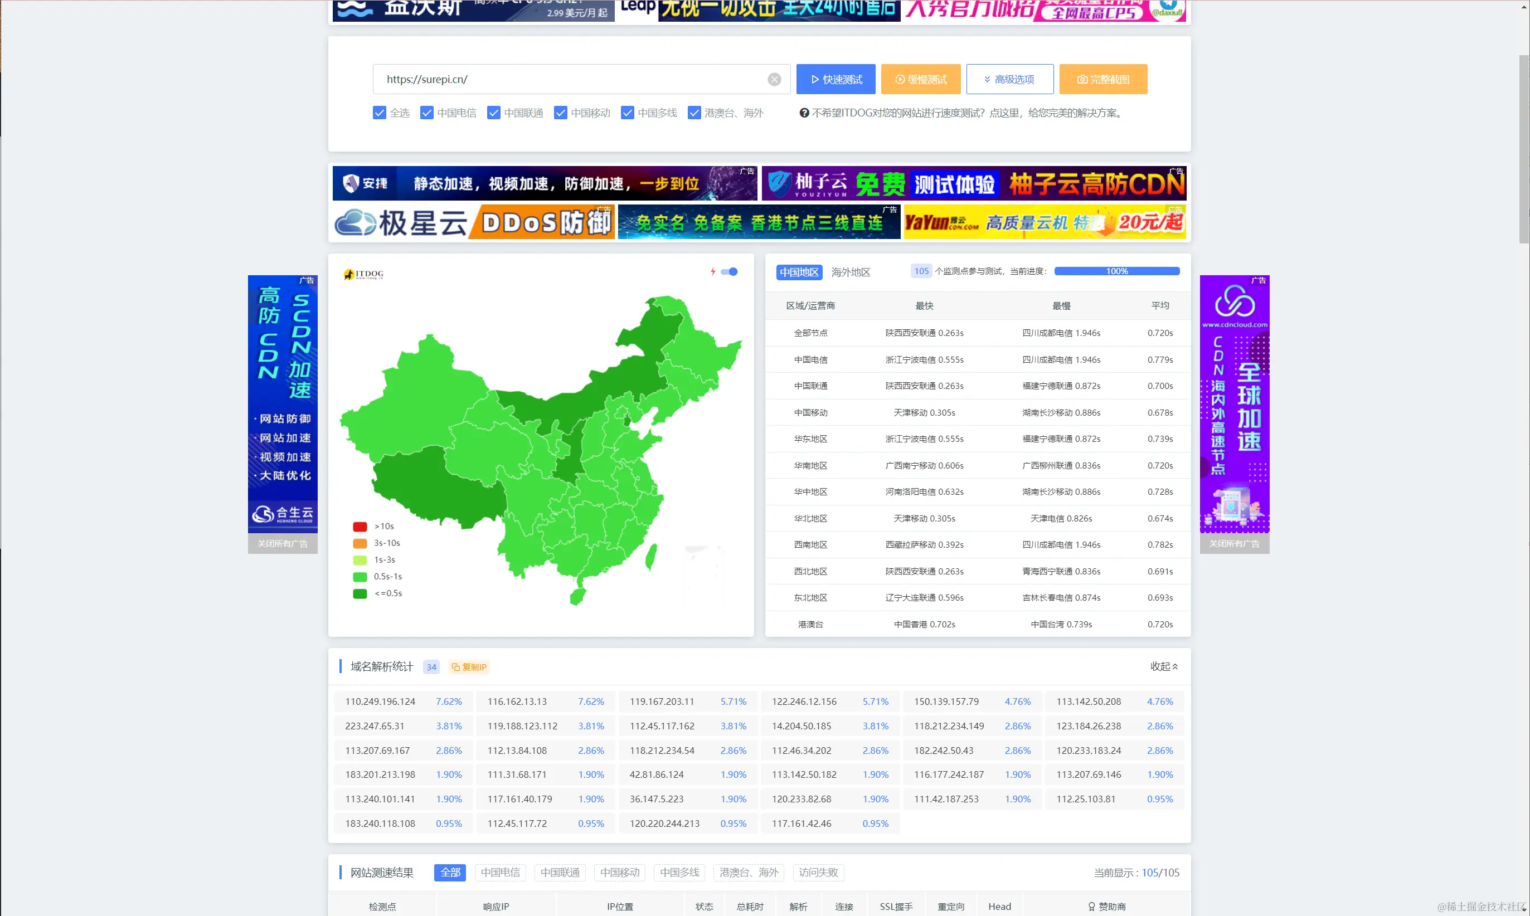The height and width of the screenshot is (916, 1530).
Task: Uncheck the 港澳台、海外 checkbox
Action: (694, 113)
